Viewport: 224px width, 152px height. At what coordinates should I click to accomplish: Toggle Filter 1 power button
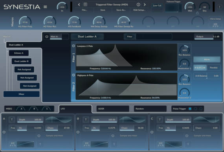click(x=73, y=46)
